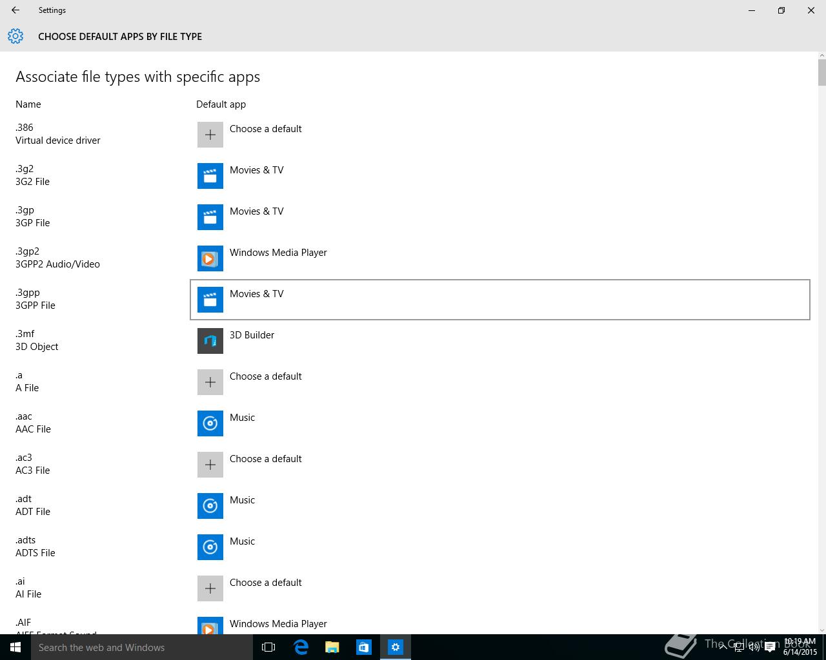Click the '.aac' extension label
Viewport: 826px width, 660px height.
pyautogui.click(x=24, y=416)
